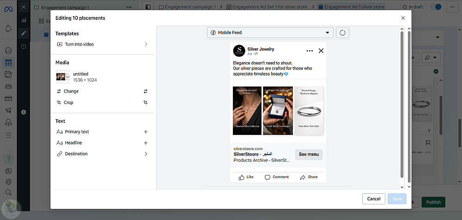Click the preview pane vertical scrollbar

[402, 104]
